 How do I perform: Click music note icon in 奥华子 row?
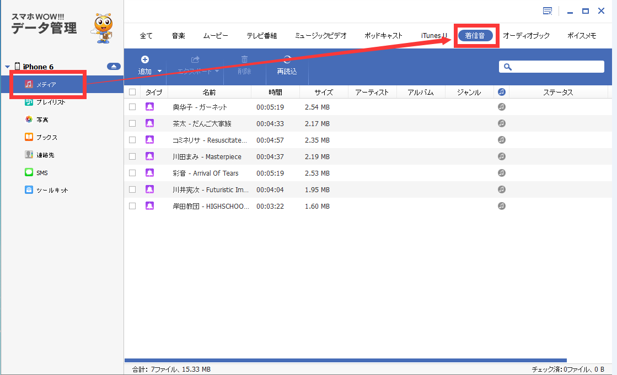coord(501,106)
